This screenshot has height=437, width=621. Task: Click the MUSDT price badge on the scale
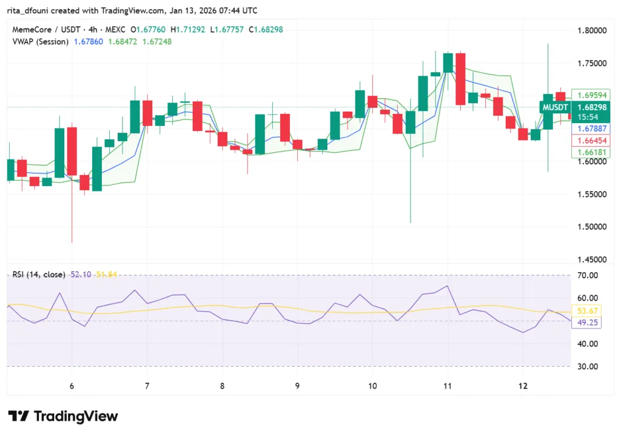click(556, 107)
